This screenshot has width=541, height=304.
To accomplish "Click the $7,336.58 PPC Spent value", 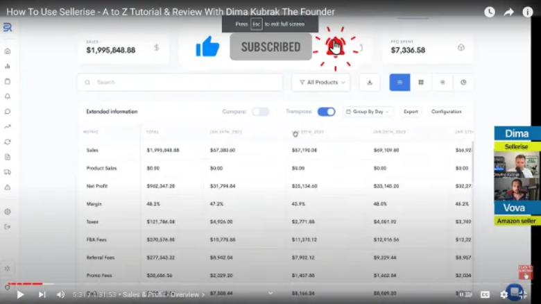I will [408, 50].
